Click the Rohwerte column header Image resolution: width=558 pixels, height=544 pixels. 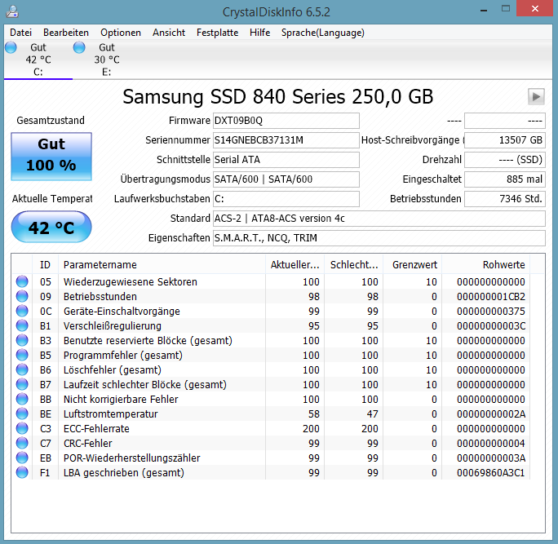click(485, 265)
